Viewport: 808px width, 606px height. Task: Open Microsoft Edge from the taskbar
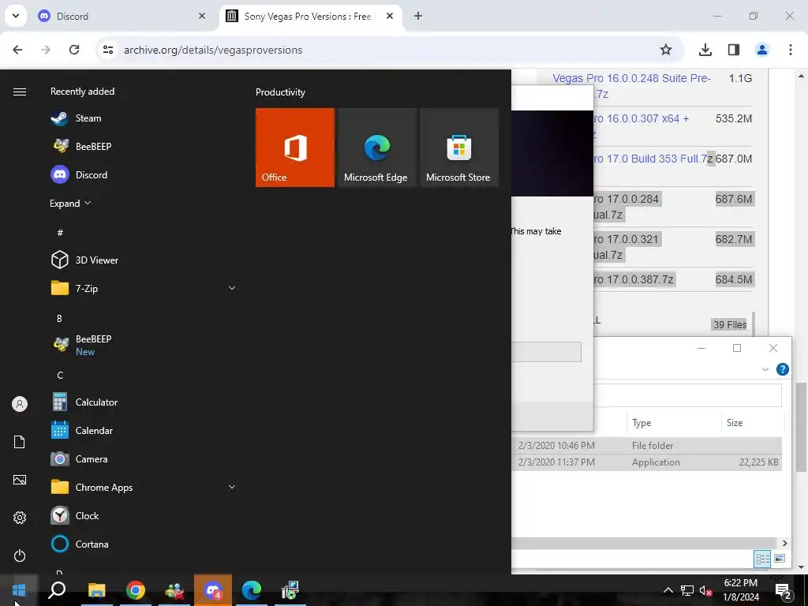(252, 590)
